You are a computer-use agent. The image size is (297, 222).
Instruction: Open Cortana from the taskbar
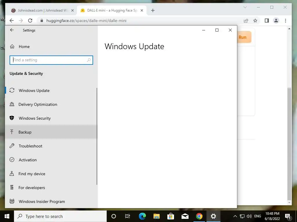pos(114,216)
